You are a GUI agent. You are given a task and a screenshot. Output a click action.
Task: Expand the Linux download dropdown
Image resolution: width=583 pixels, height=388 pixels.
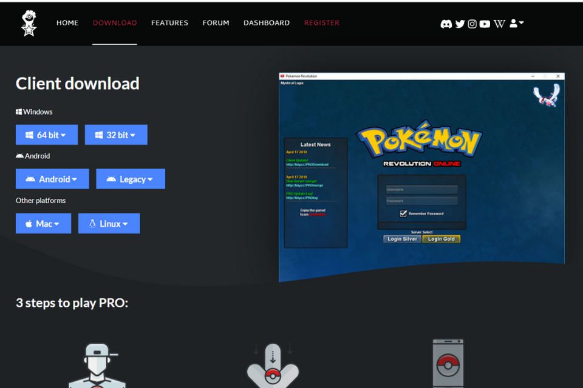coord(109,224)
